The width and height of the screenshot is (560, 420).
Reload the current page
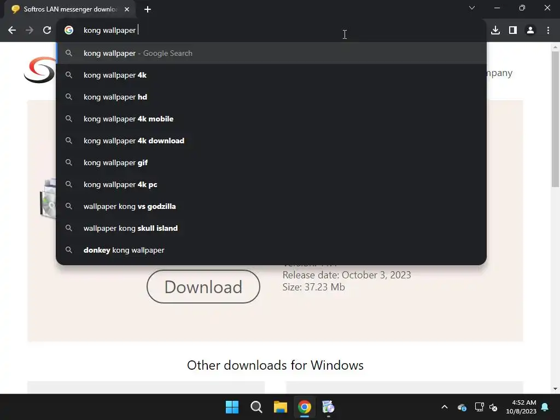point(47,31)
